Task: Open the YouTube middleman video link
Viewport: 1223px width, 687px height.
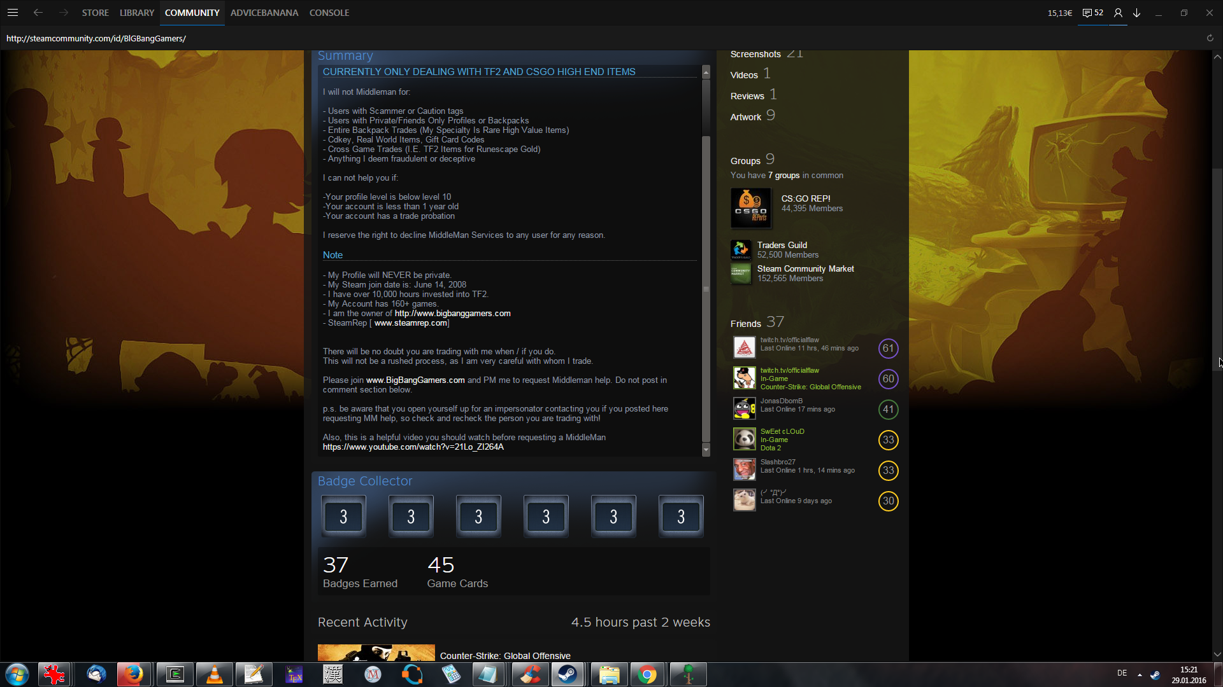Action: click(413, 447)
